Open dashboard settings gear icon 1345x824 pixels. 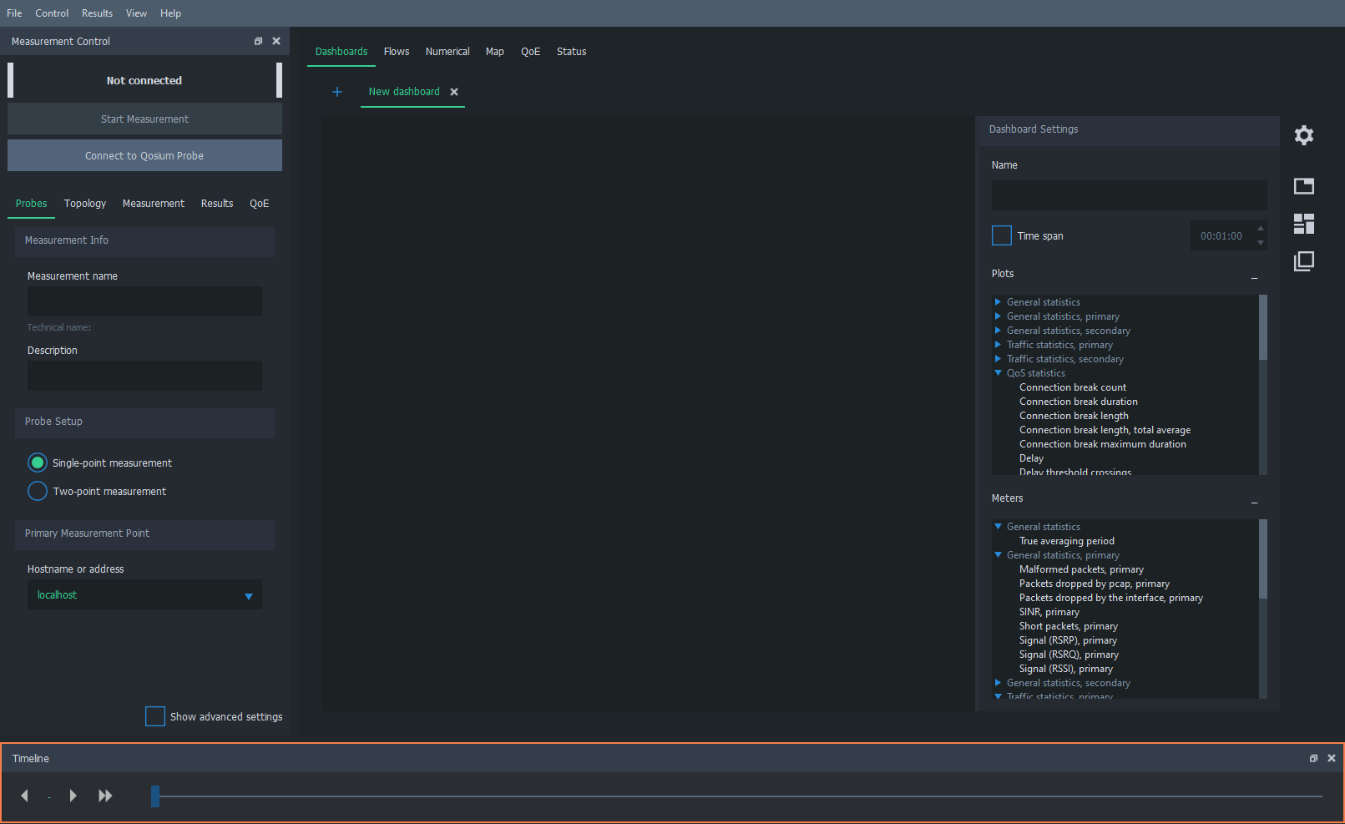coord(1303,135)
